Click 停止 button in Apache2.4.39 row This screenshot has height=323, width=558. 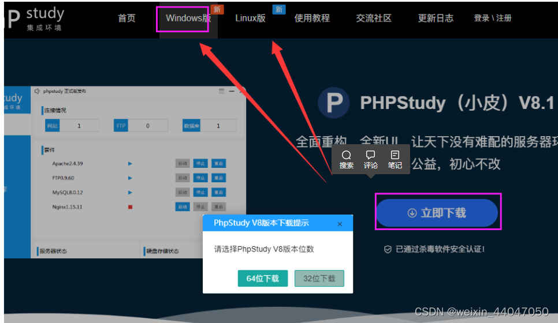[x=200, y=163]
